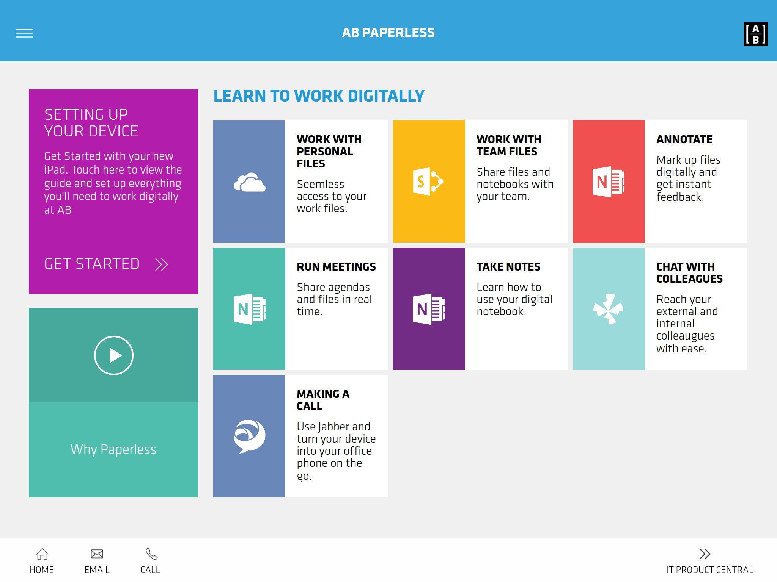777x582 pixels.
Task: Click the AB logo in the header
Action: pyautogui.click(x=755, y=34)
